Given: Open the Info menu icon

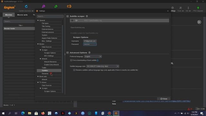Looking at the screenshot, I should 188,8.
